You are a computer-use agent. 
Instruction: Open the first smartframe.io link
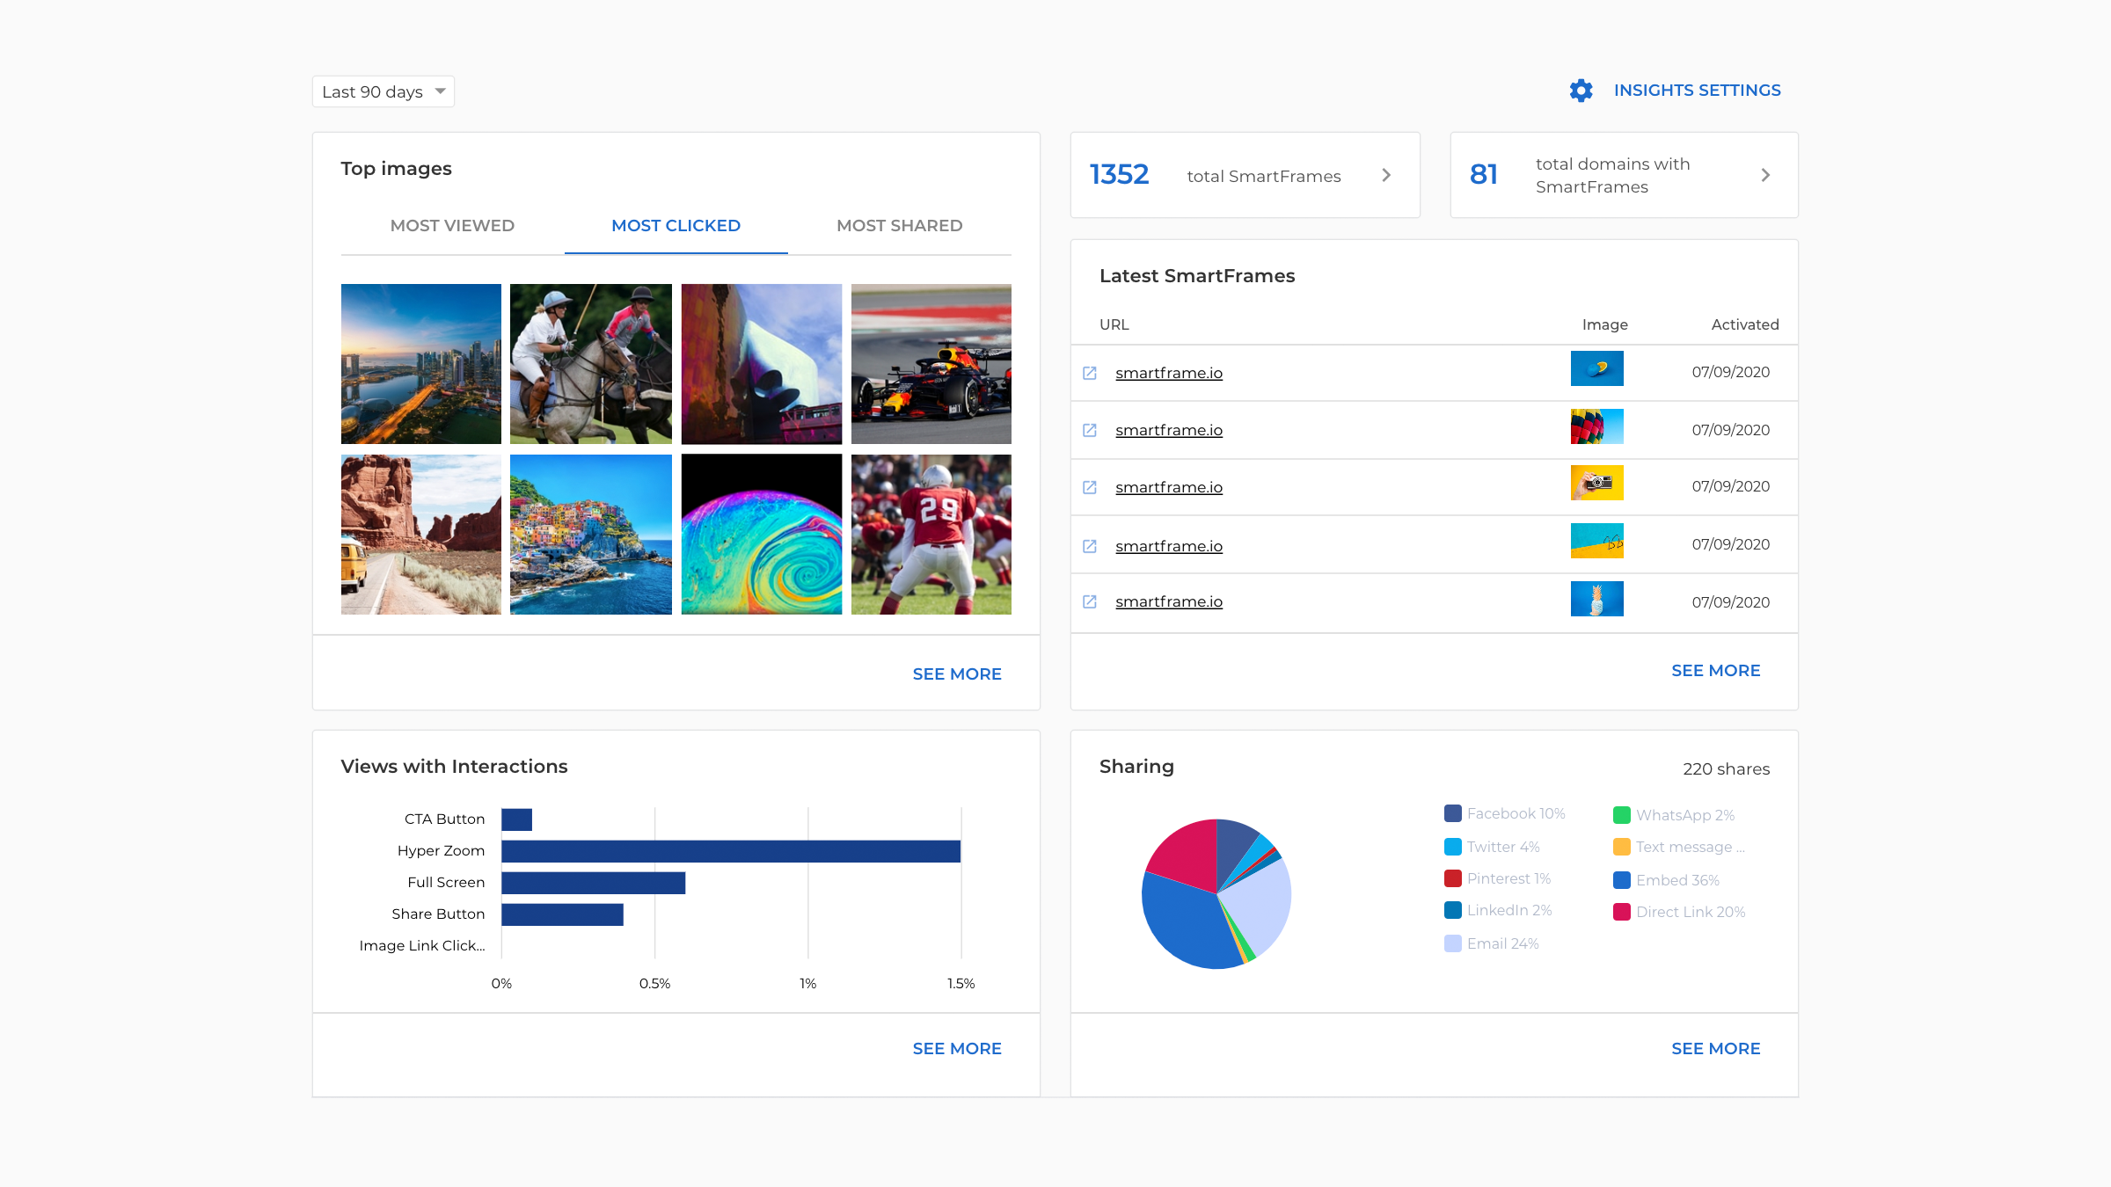(1169, 372)
